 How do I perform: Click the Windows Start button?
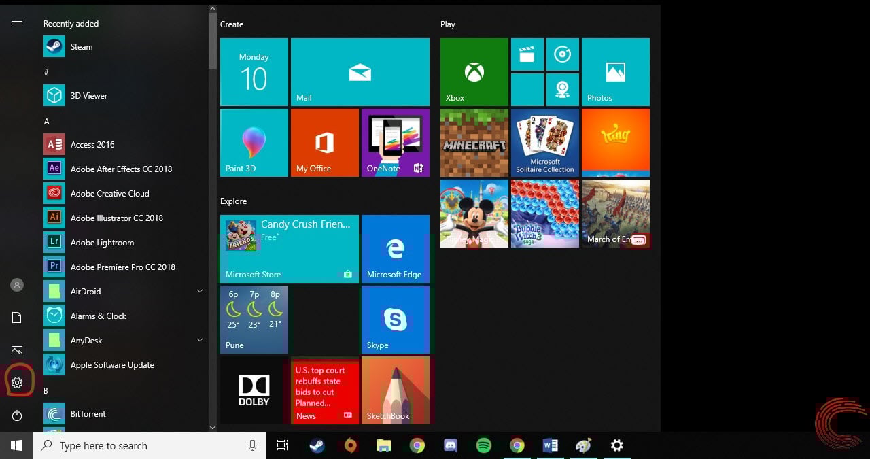coord(16,445)
